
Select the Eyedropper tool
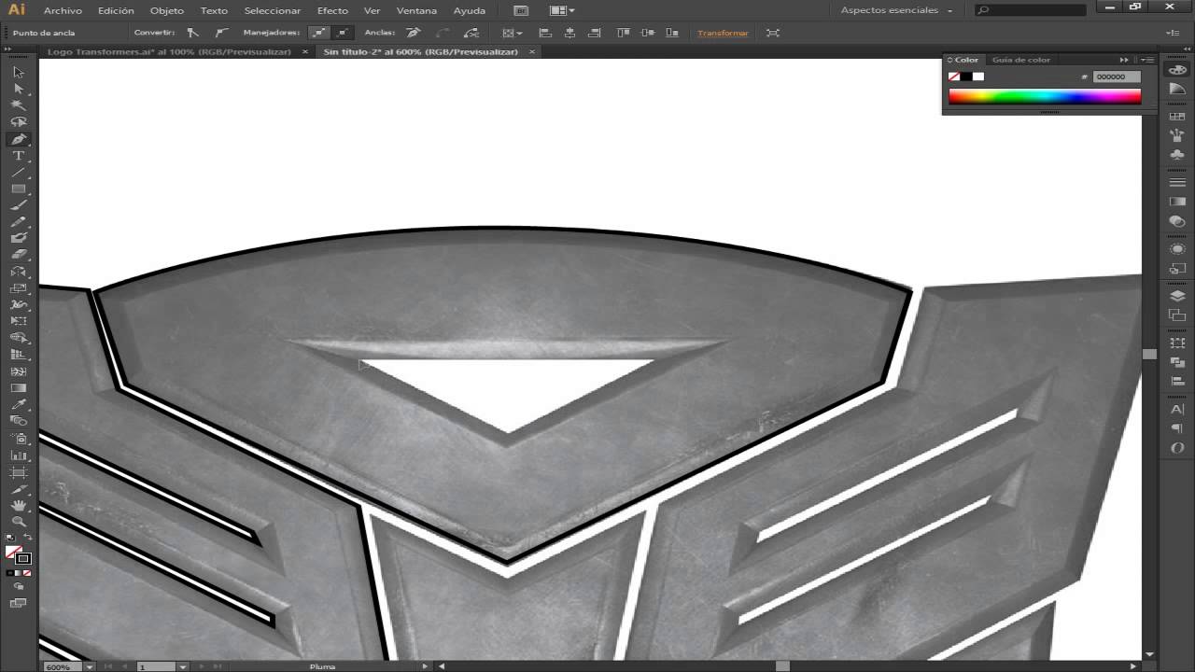click(18, 405)
